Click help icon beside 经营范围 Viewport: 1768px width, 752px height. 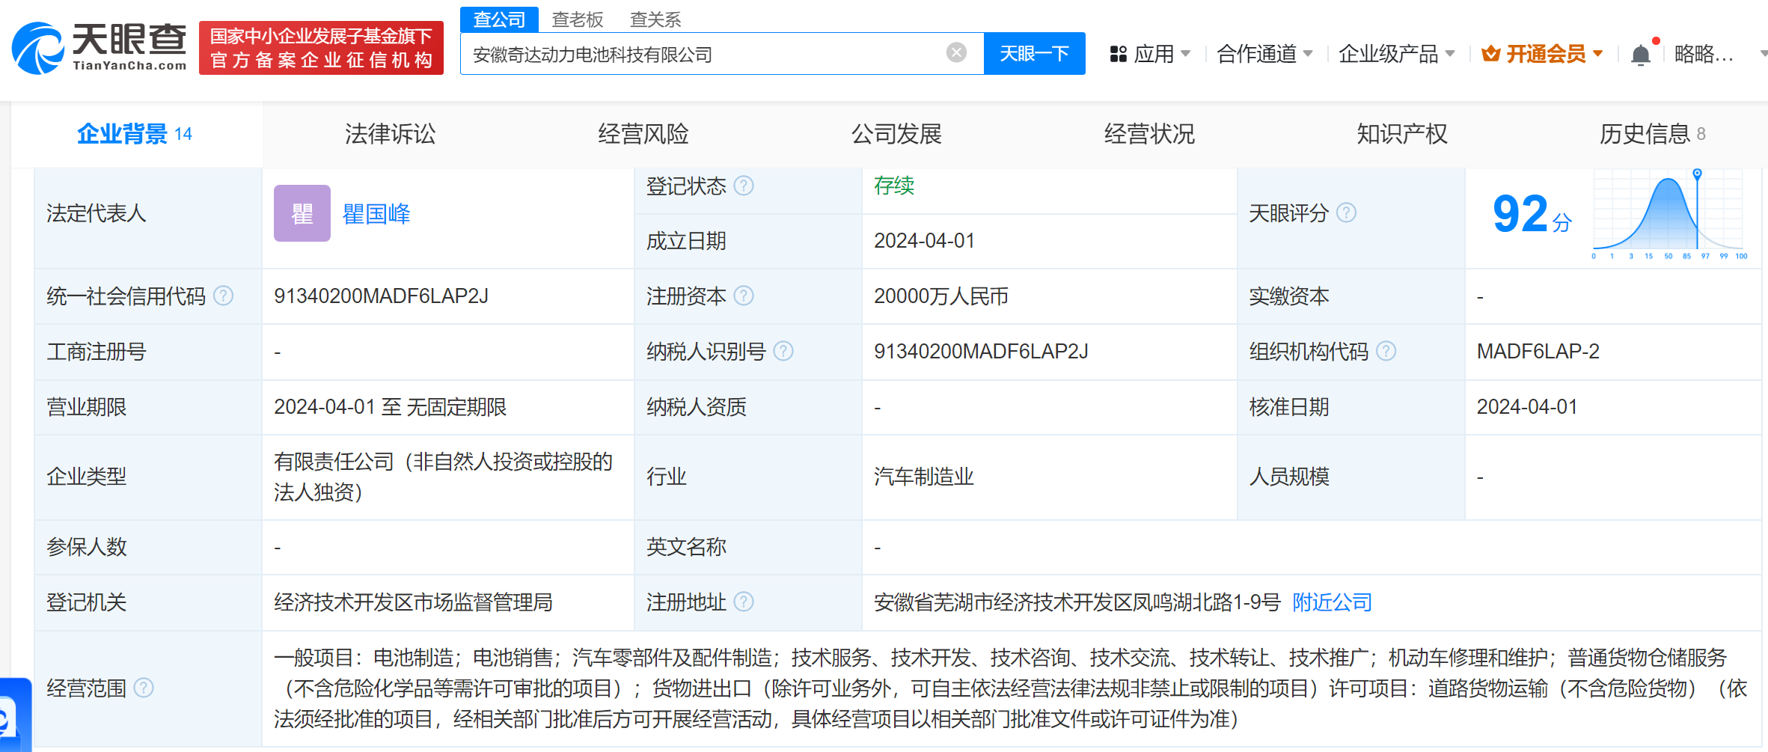tap(144, 688)
